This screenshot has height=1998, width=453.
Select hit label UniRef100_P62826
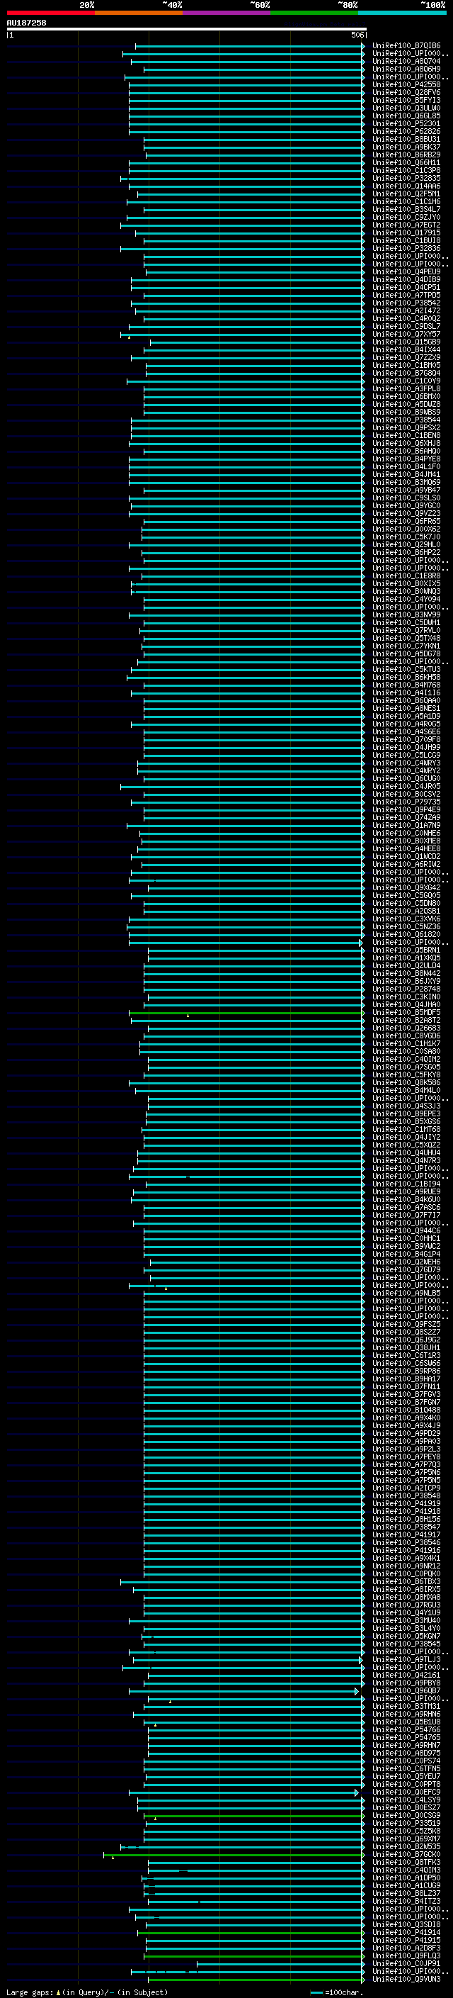(x=406, y=132)
